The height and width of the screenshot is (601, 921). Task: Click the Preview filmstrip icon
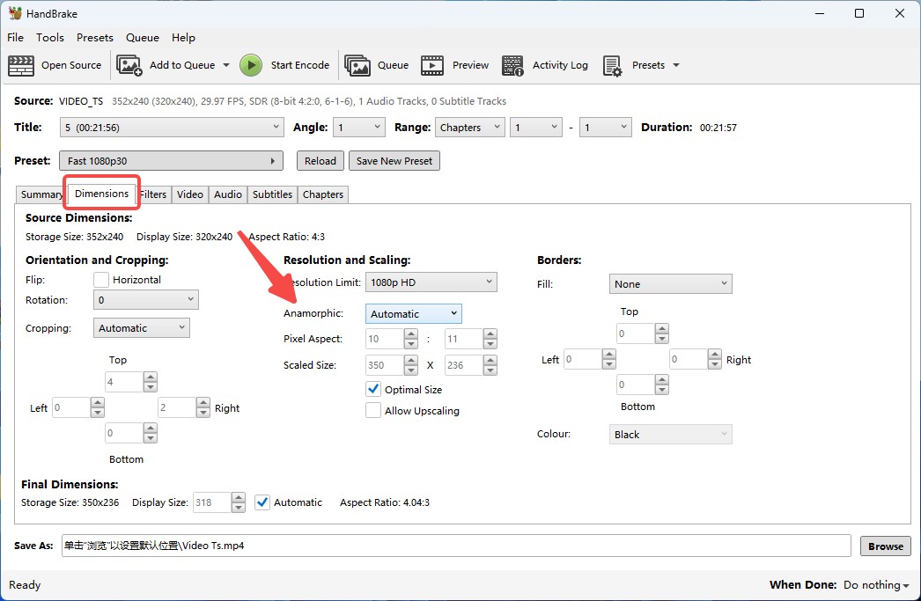click(432, 65)
